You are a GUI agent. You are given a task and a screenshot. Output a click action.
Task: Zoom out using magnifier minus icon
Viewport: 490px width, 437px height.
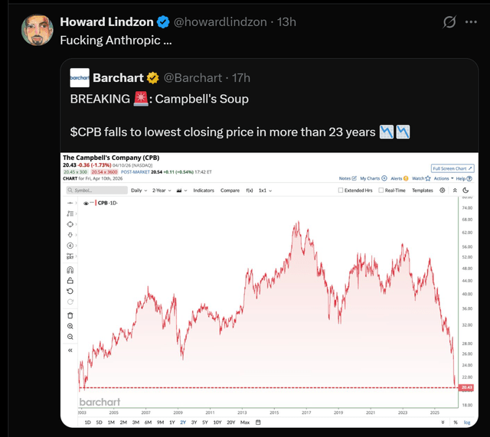point(70,336)
